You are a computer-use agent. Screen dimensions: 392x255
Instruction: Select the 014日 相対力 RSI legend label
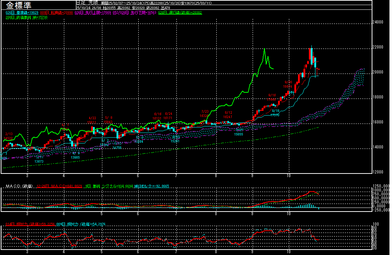click(25, 224)
